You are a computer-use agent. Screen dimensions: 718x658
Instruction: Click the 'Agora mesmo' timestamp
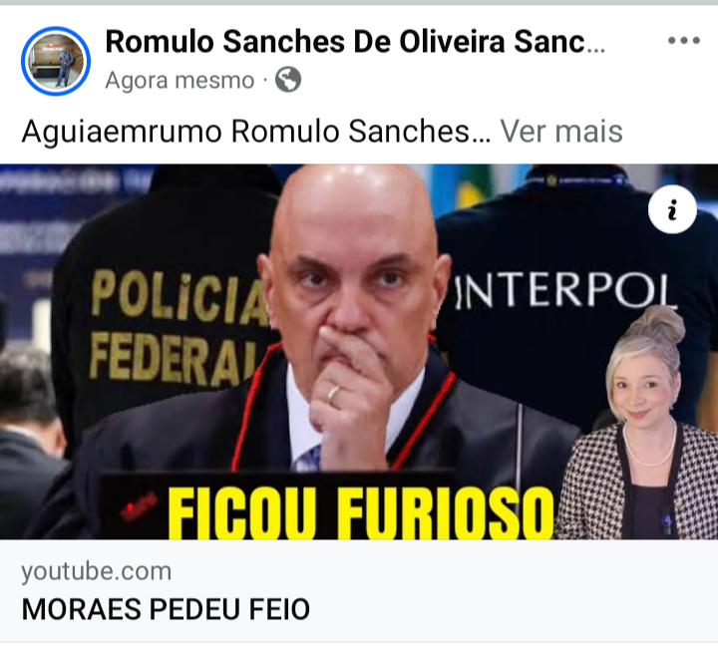[x=179, y=81]
